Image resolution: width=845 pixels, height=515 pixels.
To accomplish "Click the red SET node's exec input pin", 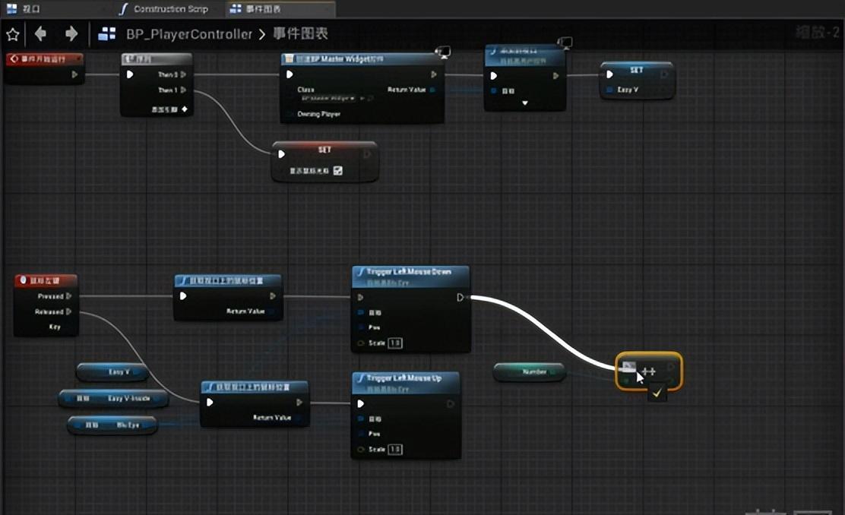I will pyautogui.click(x=280, y=154).
